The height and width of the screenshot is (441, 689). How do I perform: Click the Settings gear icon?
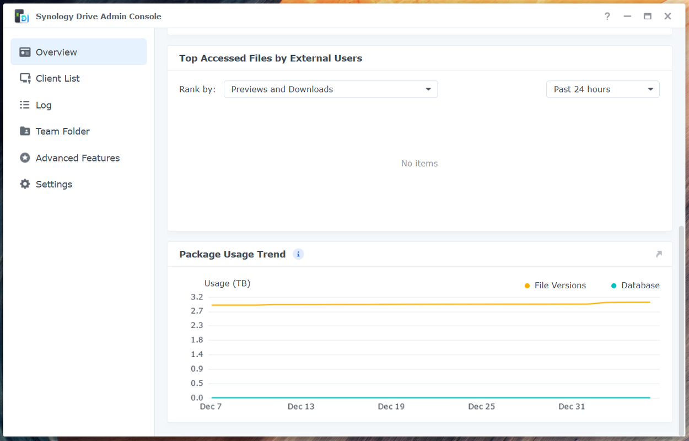[x=25, y=184]
